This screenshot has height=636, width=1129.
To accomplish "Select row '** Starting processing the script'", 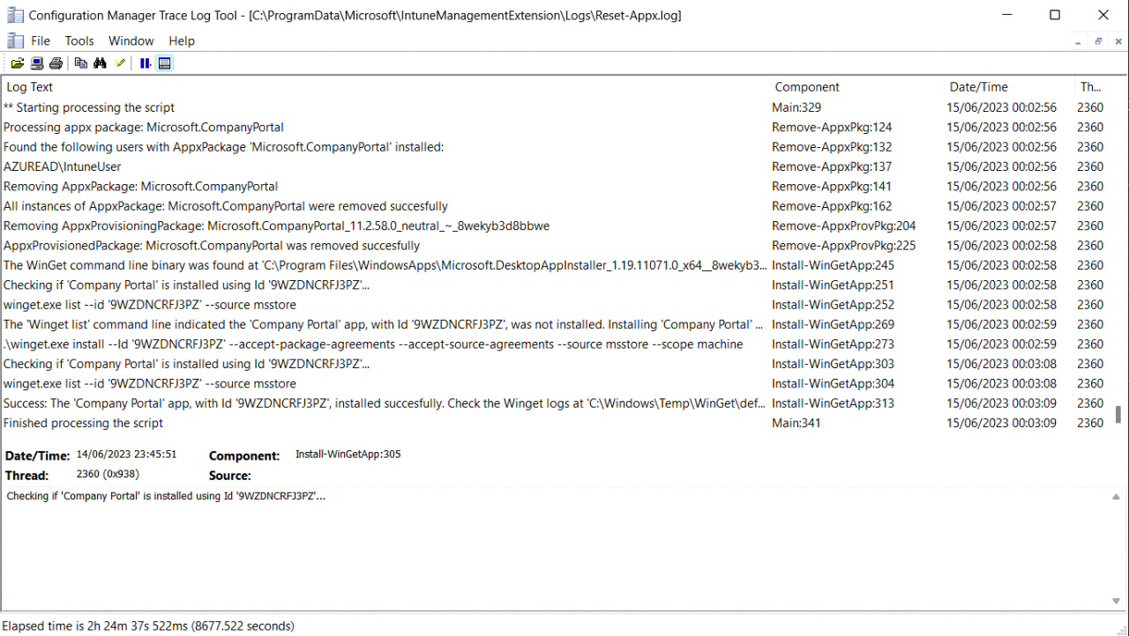I will tap(556, 107).
